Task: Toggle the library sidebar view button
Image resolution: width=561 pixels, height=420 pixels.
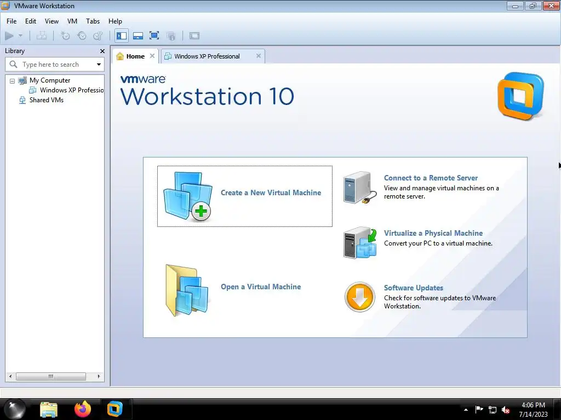Action: pos(122,36)
